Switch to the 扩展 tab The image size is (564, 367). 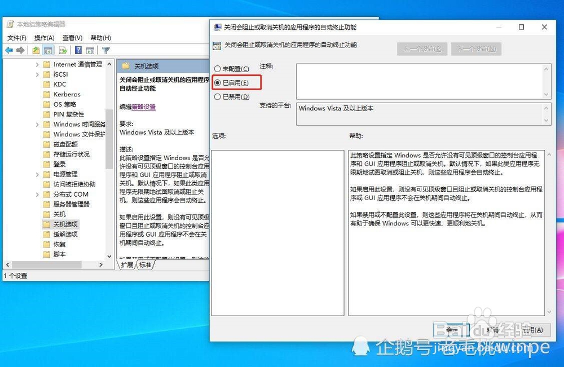[127, 265]
